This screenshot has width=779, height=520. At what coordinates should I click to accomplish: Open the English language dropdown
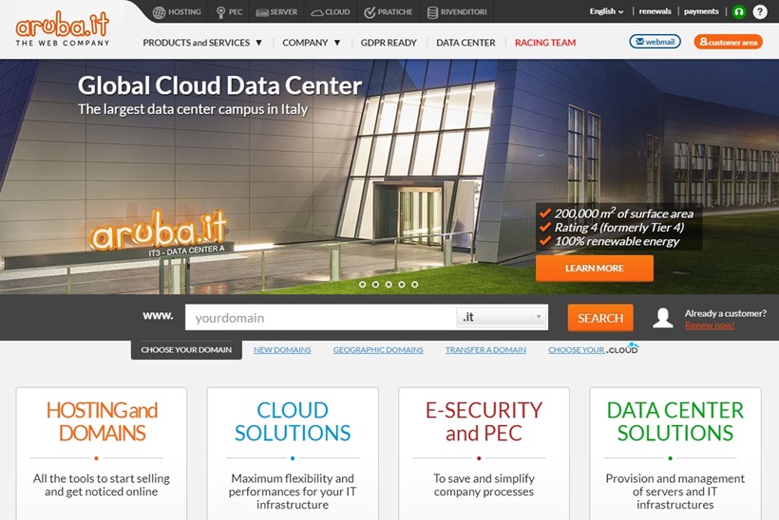click(606, 11)
